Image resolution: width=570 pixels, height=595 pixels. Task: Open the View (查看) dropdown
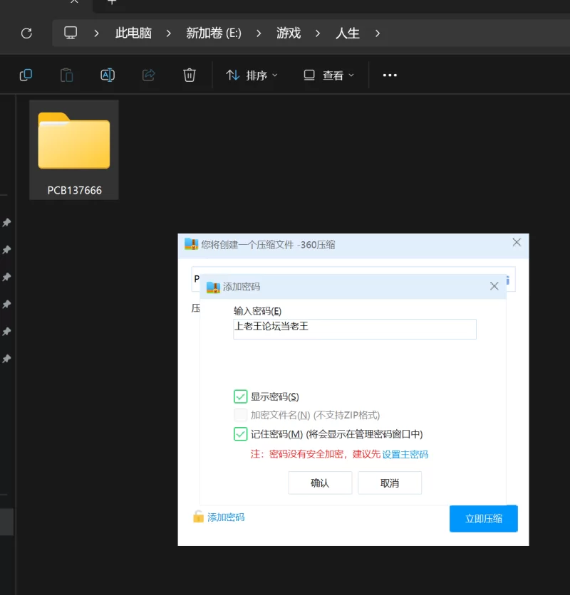pyautogui.click(x=329, y=75)
